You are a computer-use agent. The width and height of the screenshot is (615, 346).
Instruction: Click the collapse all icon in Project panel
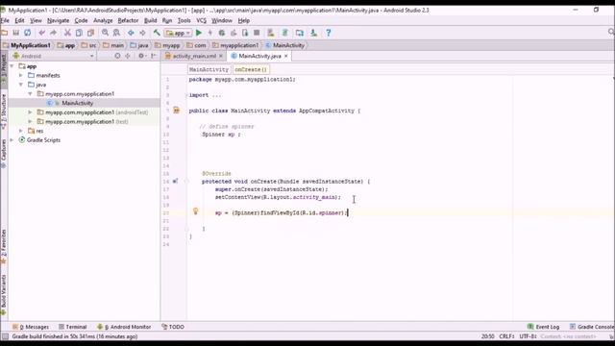pos(128,56)
